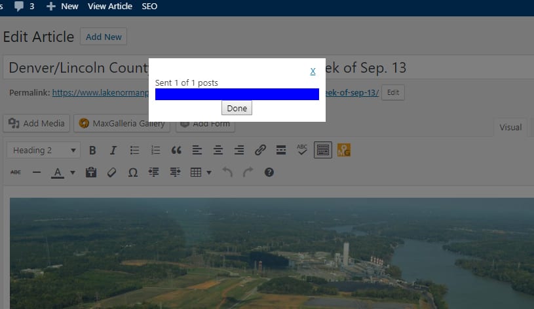Insert a numbered list
Screen dimensions: 534x309
(x=155, y=150)
